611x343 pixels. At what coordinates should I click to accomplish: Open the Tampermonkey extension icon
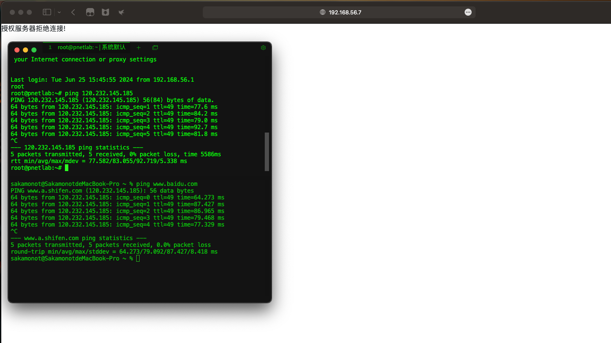click(90, 12)
